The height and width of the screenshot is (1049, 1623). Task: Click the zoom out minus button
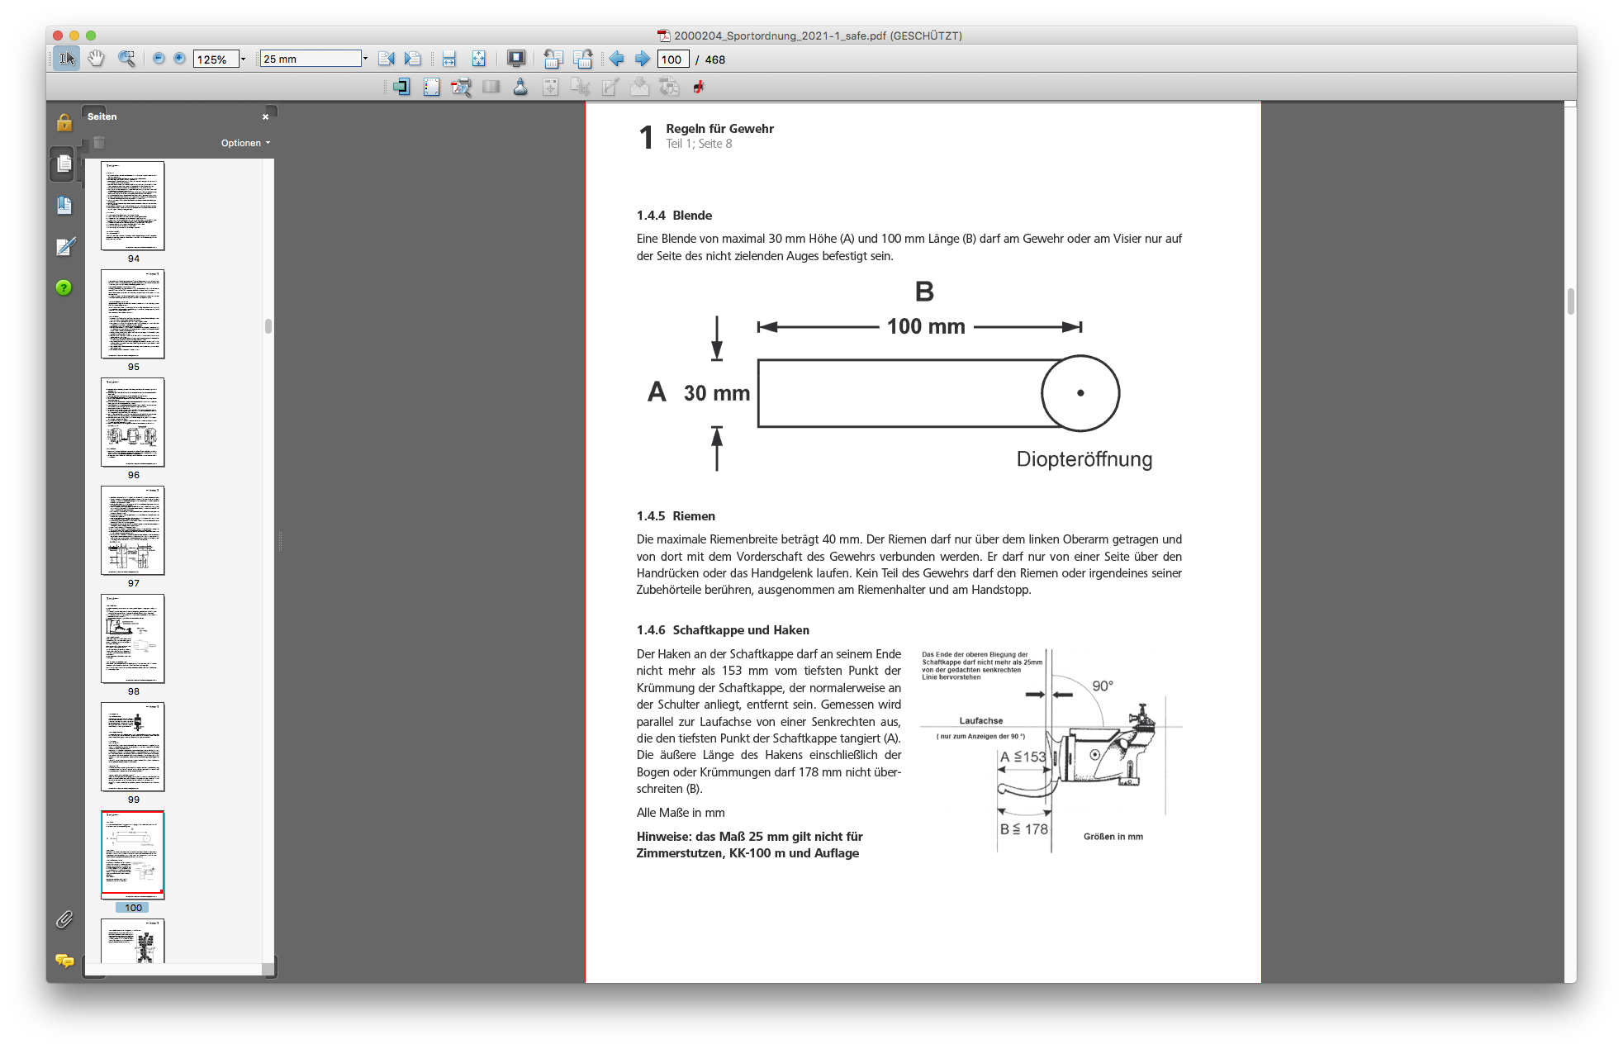click(x=159, y=59)
